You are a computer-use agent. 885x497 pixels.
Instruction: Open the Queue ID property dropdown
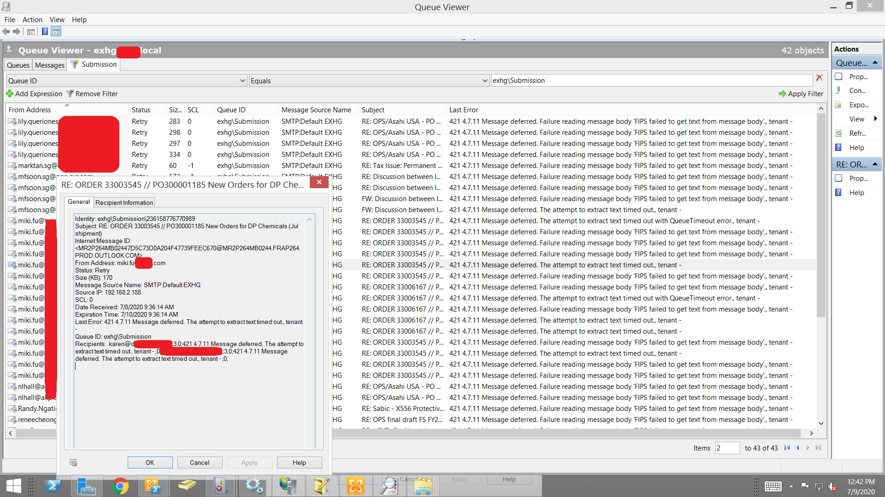(x=242, y=81)
